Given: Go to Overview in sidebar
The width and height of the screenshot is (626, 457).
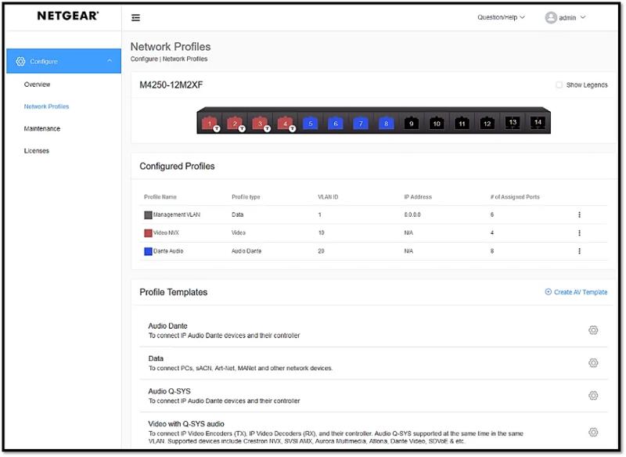Looking at the screenshot, I should click(37, 85).
